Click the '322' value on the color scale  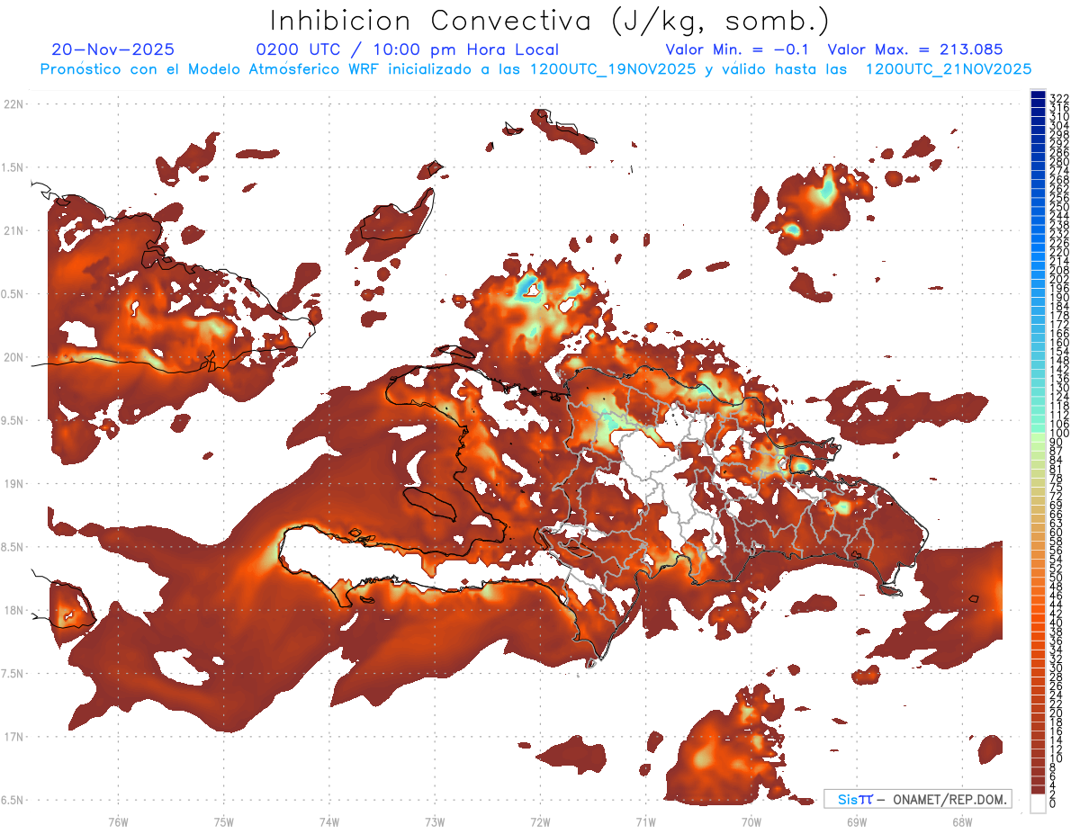(x=1058, y=98)
